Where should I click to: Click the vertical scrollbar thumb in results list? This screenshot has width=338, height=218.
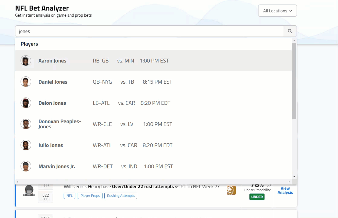(294, 81)
